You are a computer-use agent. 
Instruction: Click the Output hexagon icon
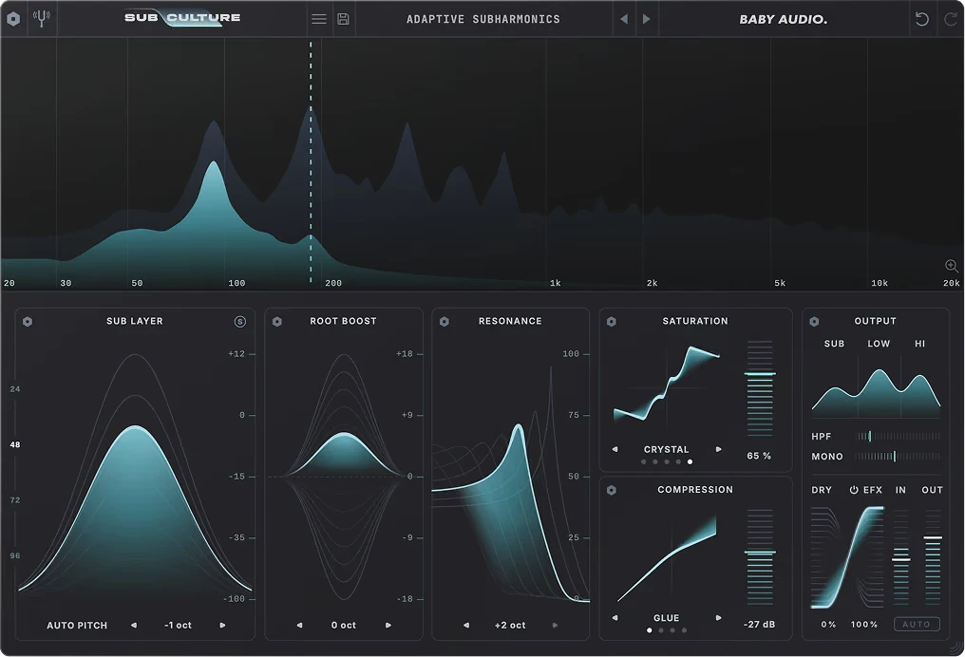pyautogui.click(x=814, y=321)
